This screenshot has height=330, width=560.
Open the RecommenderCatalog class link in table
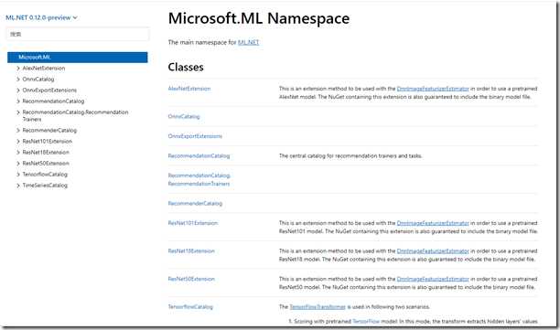coord(195,203)
